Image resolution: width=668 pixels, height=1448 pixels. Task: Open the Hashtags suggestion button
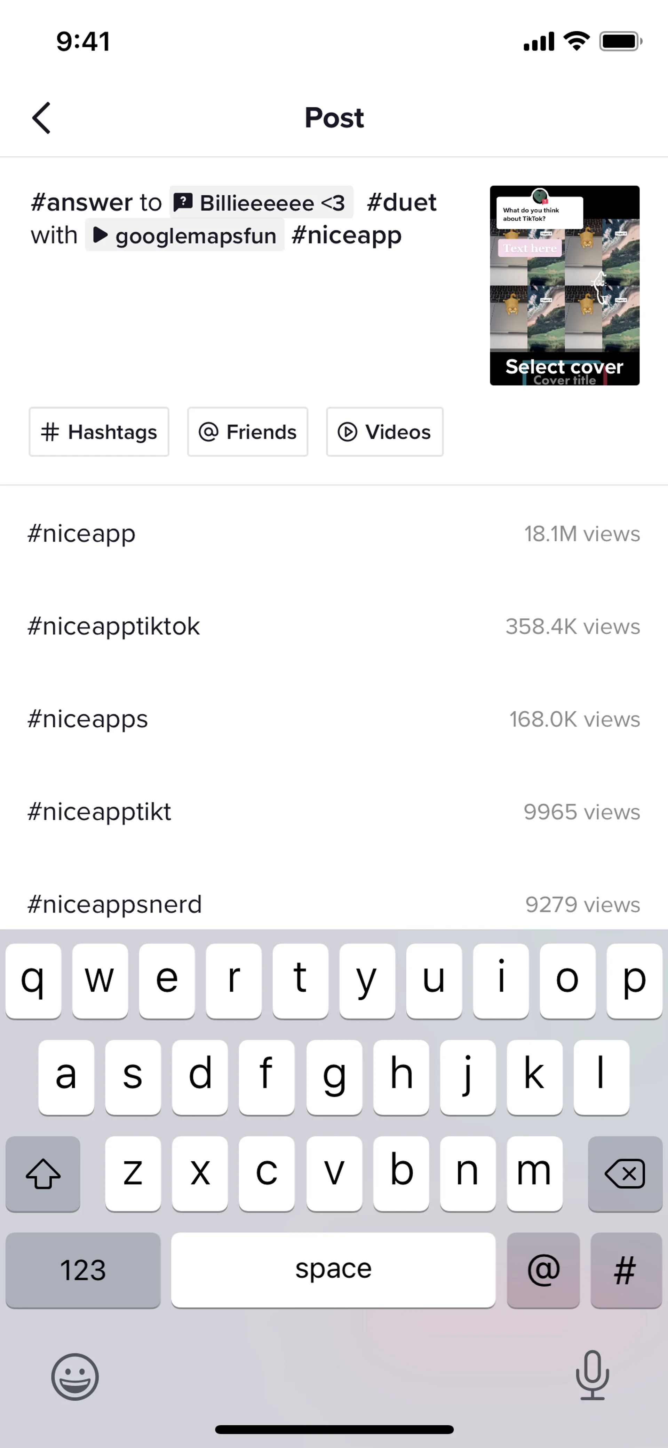(x=99, y=432)
